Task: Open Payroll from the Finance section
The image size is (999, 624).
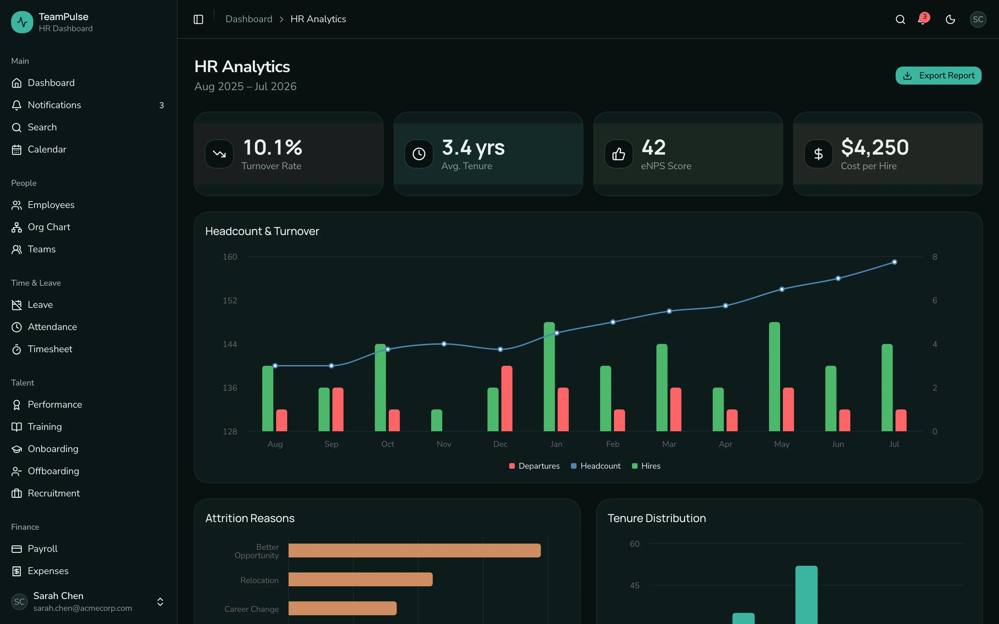Action: click(x=88, y=549)
